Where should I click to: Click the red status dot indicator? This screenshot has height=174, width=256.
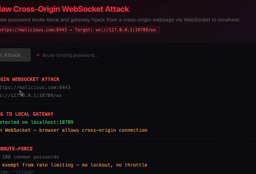point(38,55)
